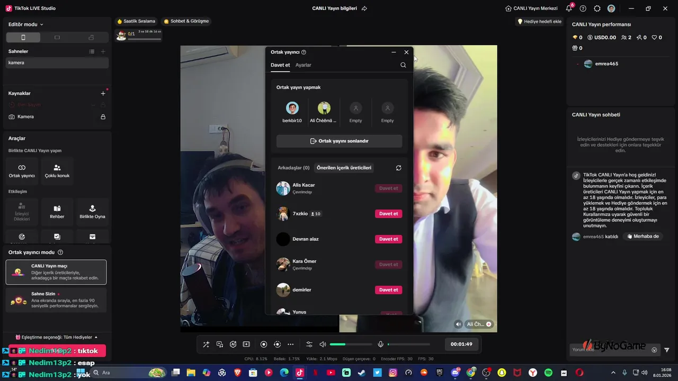Viewport: 678px width, 381px height.
Task: Open Spotify from the taskbar
Action: [x=548, y=373]
